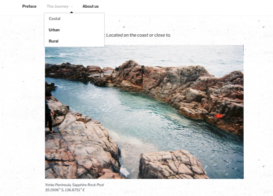Screen dimensions: 273x196
Task: Click the person standing on the rocks
Action: click(x=49, y=113)
